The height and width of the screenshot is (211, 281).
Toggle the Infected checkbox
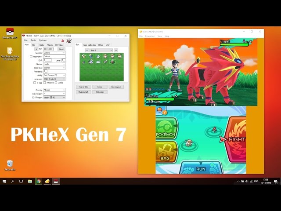coord(44,83)
